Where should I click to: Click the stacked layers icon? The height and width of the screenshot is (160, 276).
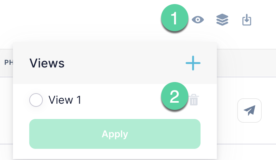222,20
